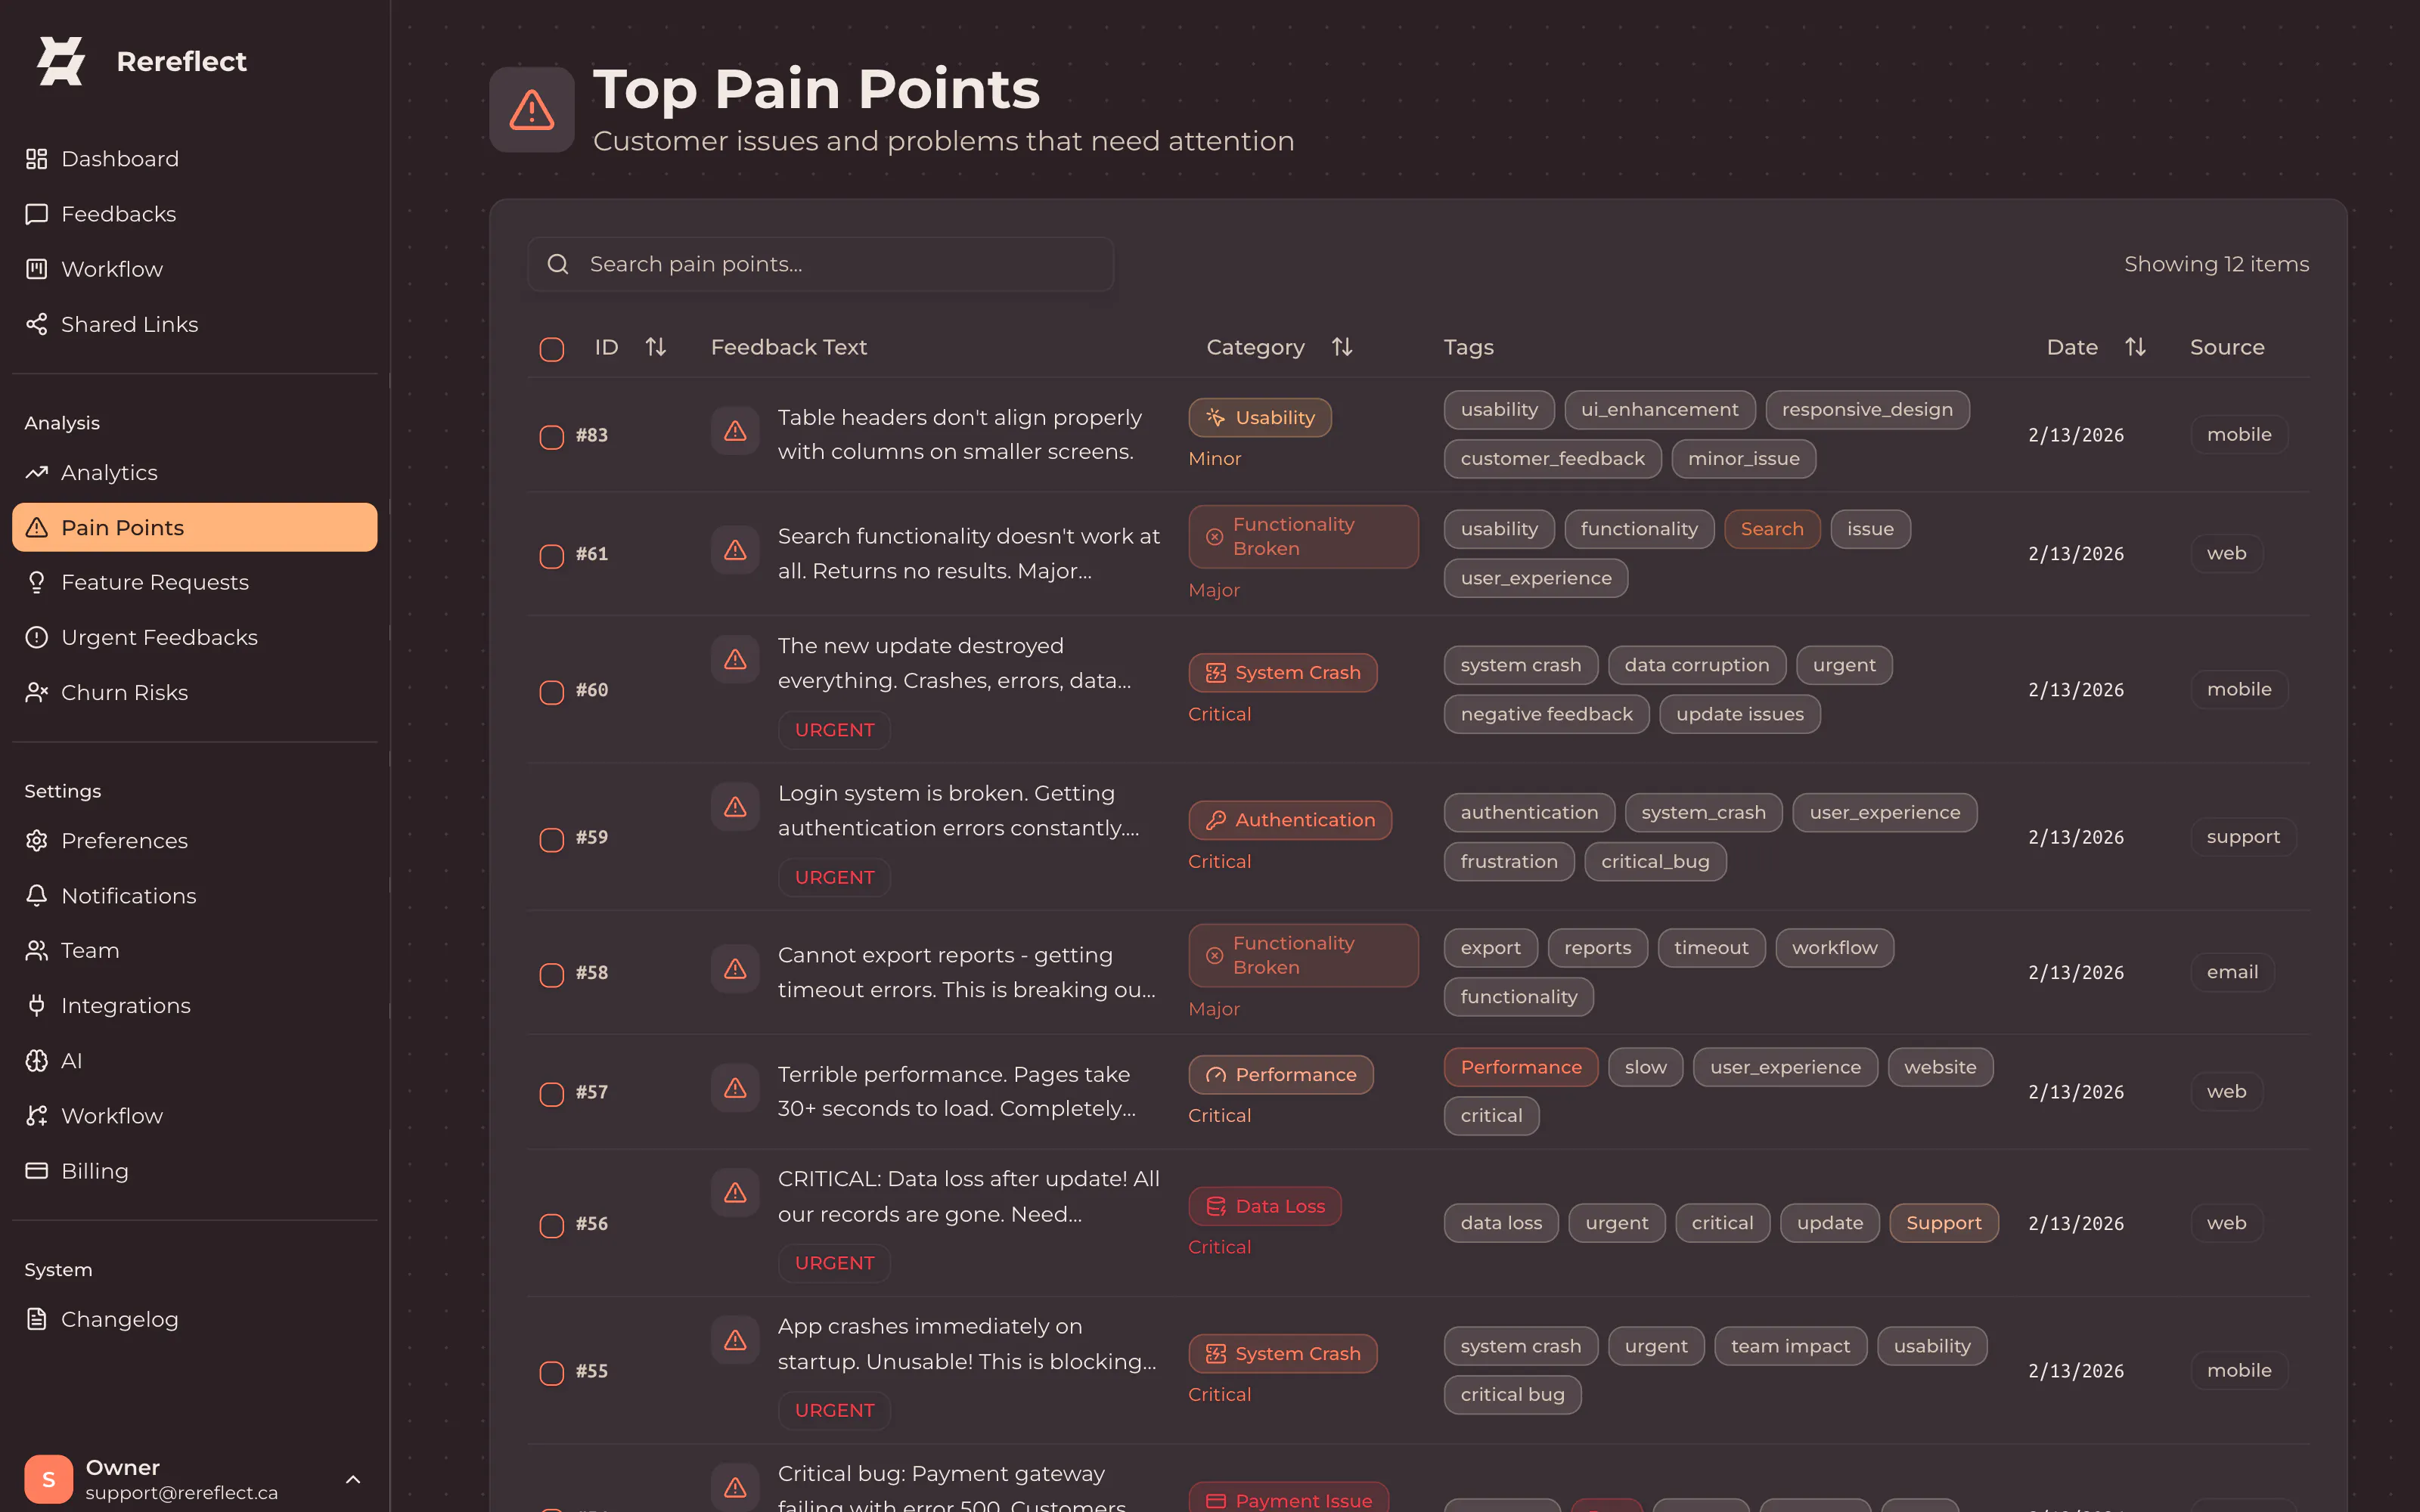Sort by Category column arrows
The width and height of the screenshot is (2420, 1512).
click(x=1342, y=347)
